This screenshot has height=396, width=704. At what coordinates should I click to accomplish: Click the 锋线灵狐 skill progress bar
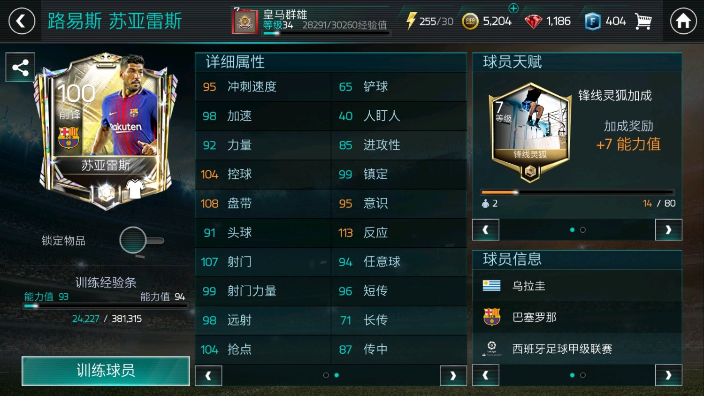click(577, 192)
